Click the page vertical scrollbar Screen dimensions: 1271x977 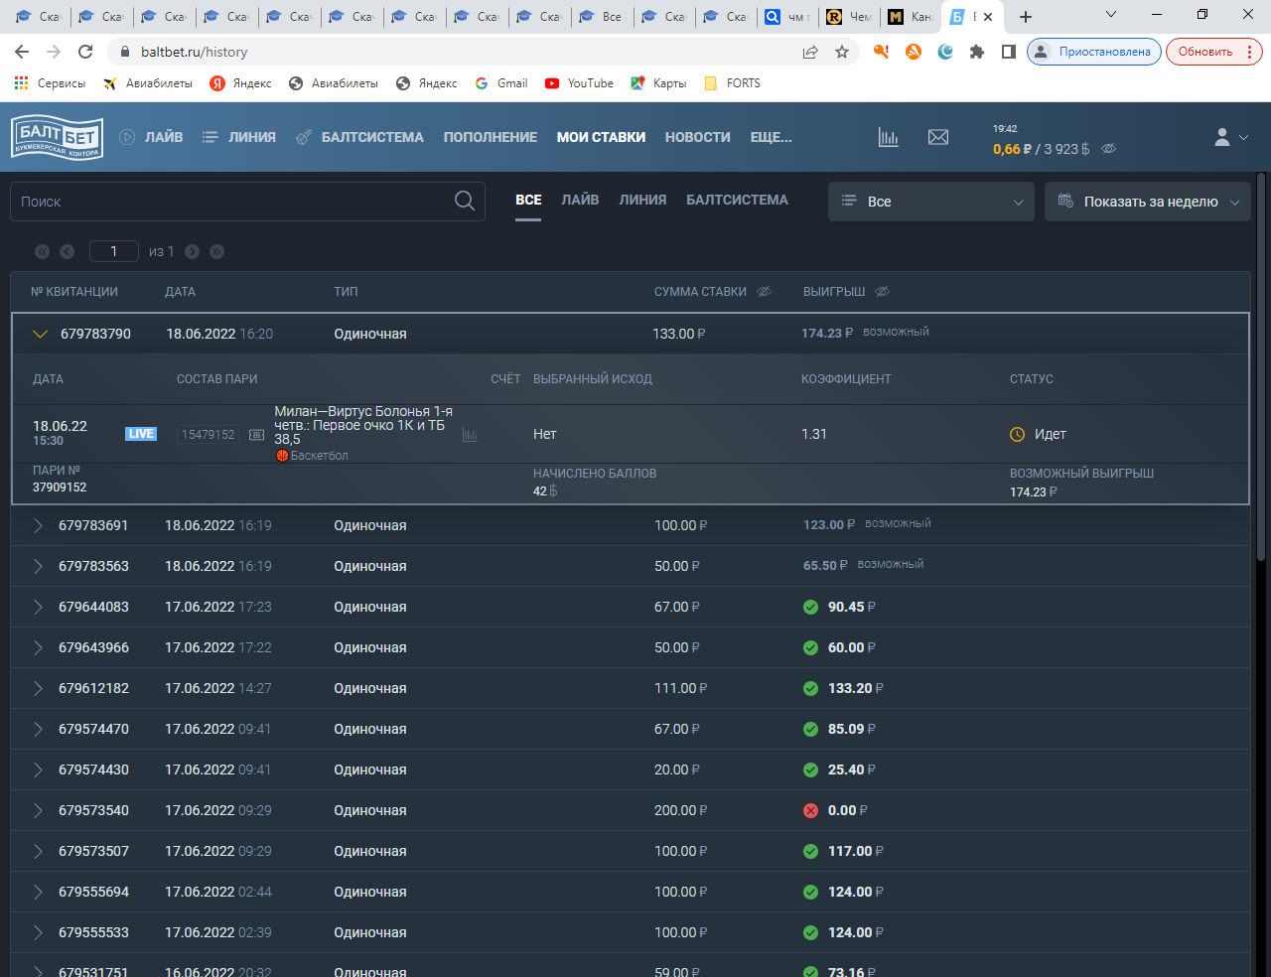pos(1261,367)
